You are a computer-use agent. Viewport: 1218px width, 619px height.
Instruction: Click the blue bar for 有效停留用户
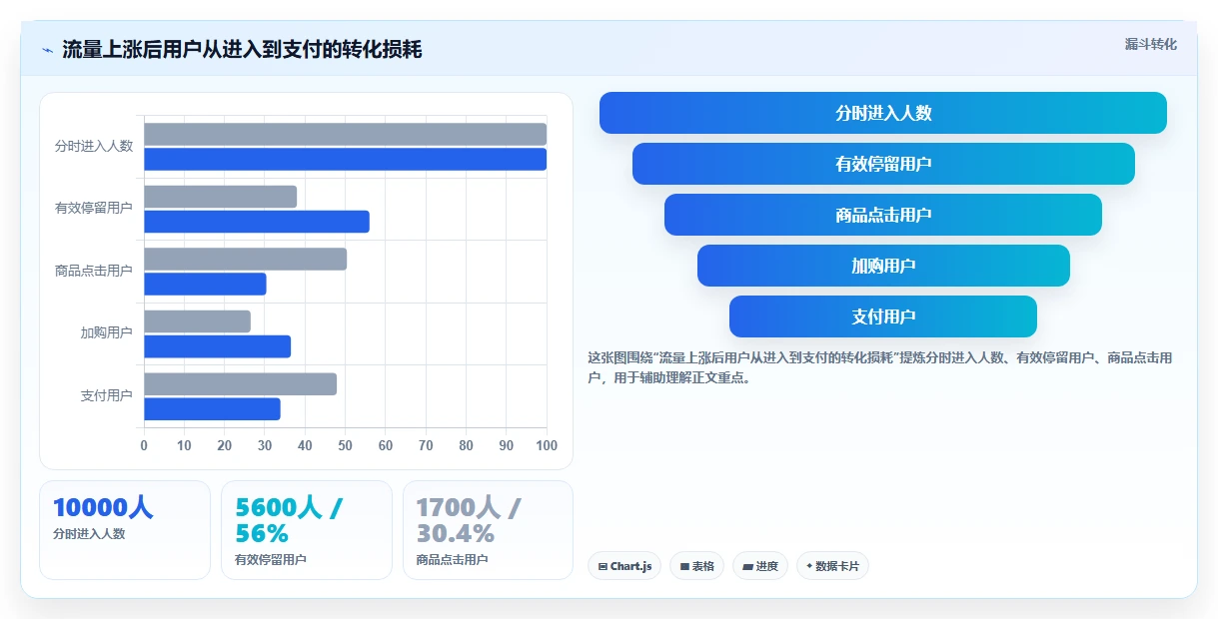[257, 222]
